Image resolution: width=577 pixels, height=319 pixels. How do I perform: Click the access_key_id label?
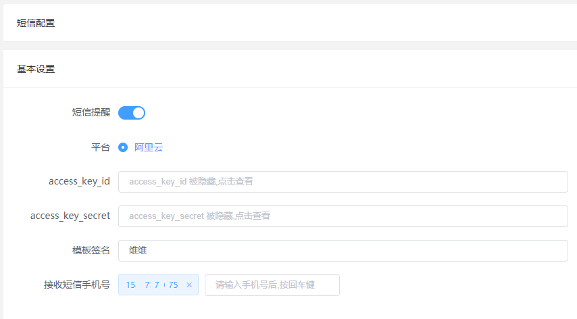79,181
